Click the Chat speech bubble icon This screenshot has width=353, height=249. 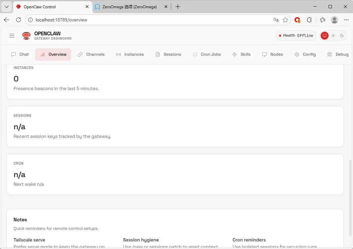(14, 54)
